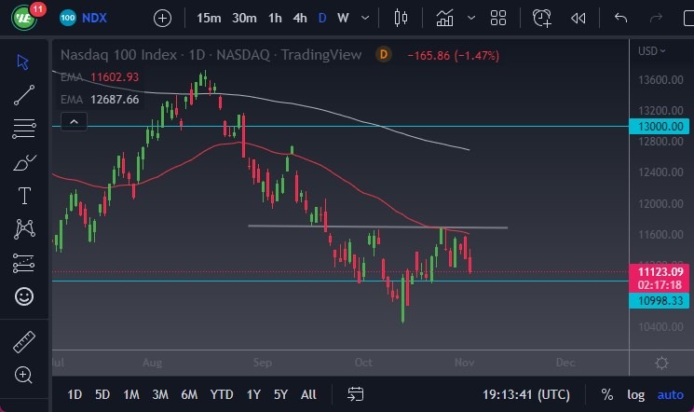
Task: Select the cursor arrow tool
Action: (x=23, y=62)
